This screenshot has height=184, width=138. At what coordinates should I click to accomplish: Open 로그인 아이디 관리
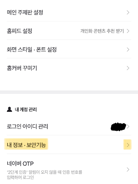pos(69,126)
